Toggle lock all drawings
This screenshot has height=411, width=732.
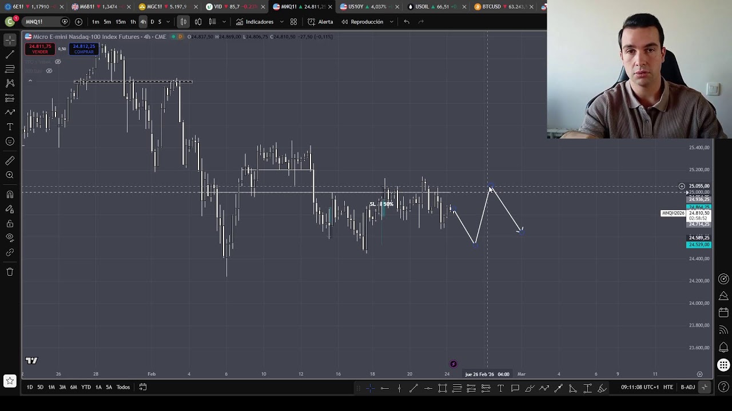coord(10,224)
